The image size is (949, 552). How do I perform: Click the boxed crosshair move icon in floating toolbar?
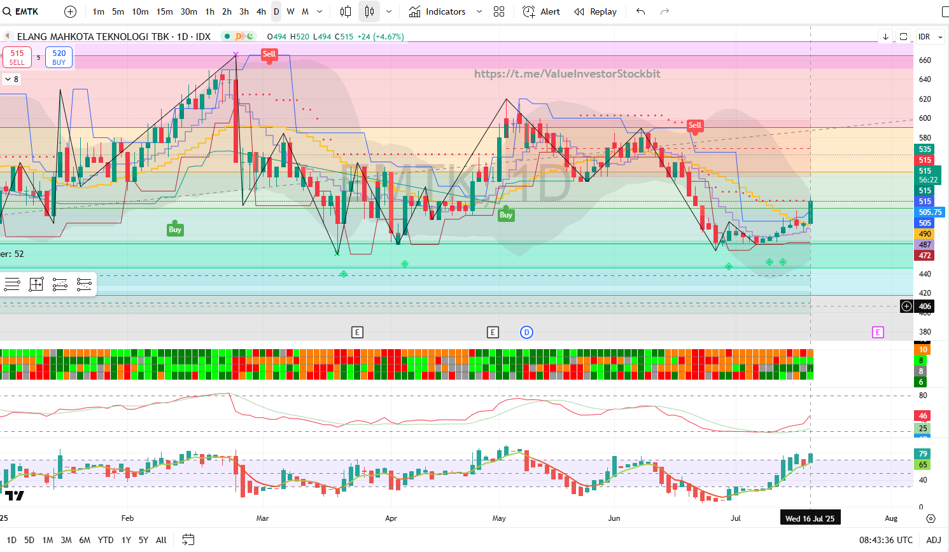click(x=36, y=284)
